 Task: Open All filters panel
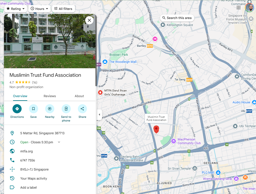(63, 9)
